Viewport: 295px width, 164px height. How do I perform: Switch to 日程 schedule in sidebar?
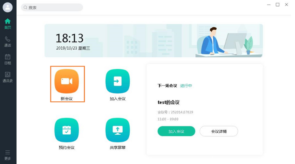point(8,59)
